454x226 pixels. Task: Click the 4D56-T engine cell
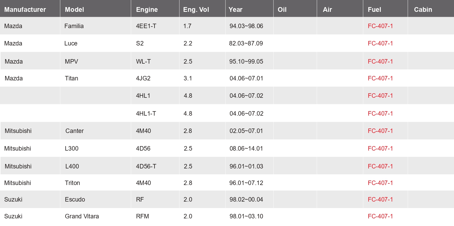click(x=146, y=166)
